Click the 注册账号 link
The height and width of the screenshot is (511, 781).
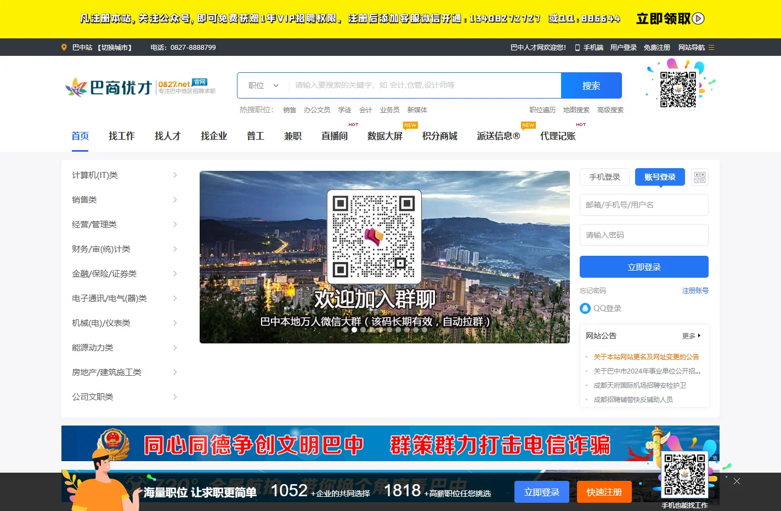pyautogui.click(x=695, y=291)
